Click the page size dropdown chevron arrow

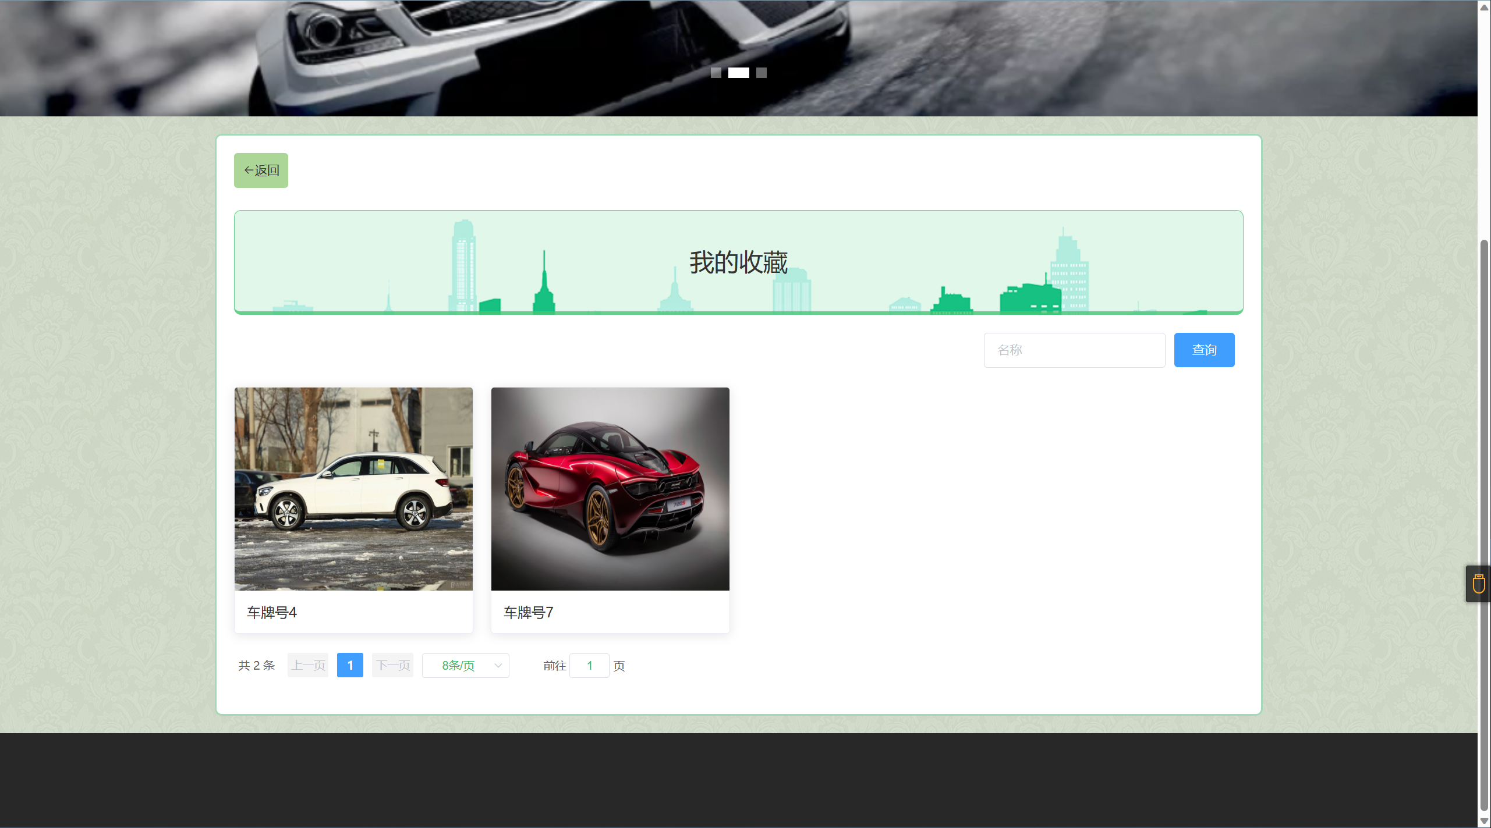498,665
